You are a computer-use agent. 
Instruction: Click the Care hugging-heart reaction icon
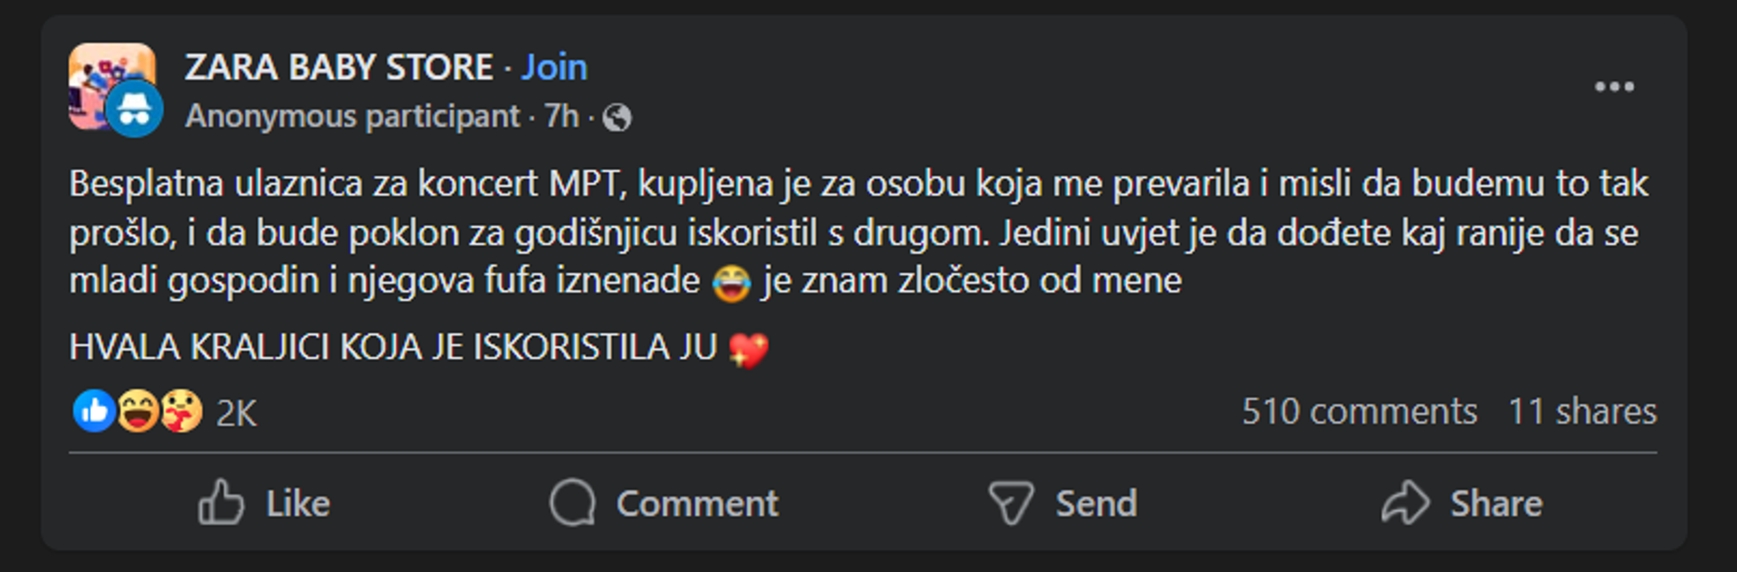pos(181,410)
